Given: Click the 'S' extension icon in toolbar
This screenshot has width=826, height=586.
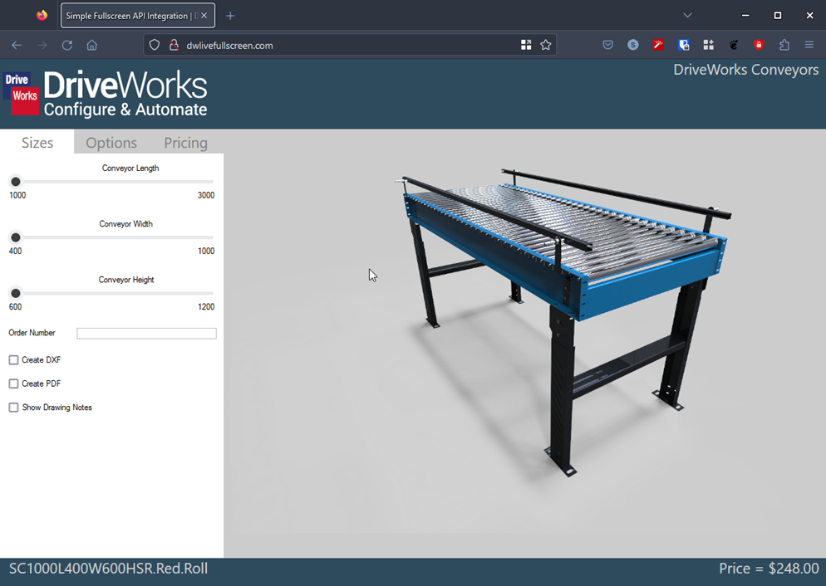Looking at the screenshot, I should (632, 45).
